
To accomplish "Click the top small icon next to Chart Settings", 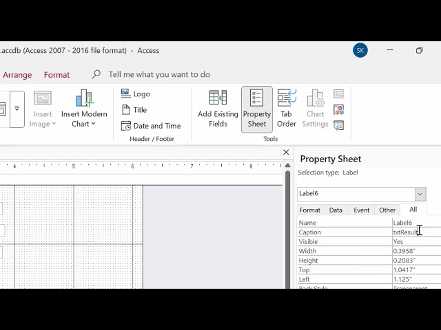I will 338,94.
